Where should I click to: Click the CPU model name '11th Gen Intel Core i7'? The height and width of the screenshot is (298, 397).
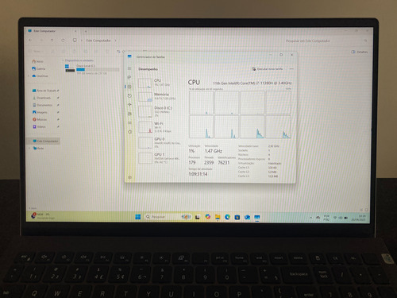pyautogui.click(x=252, y=83)
